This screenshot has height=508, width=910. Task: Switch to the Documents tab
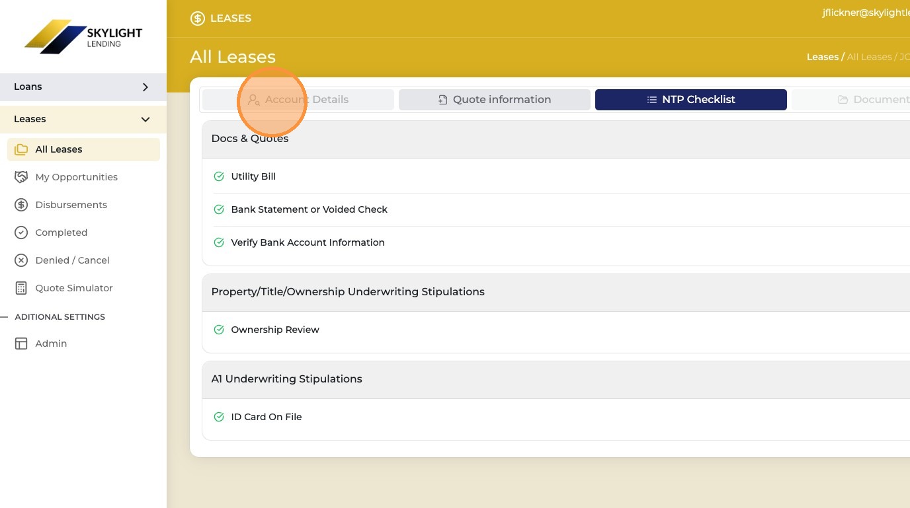[x=851, y=100]
